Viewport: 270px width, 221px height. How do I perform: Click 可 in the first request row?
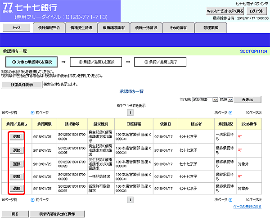pos(240,136)
